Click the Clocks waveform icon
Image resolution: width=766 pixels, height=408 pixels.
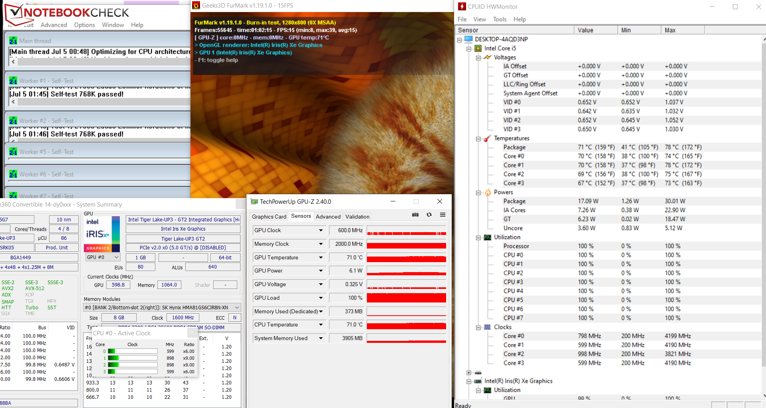coord(488,327)
